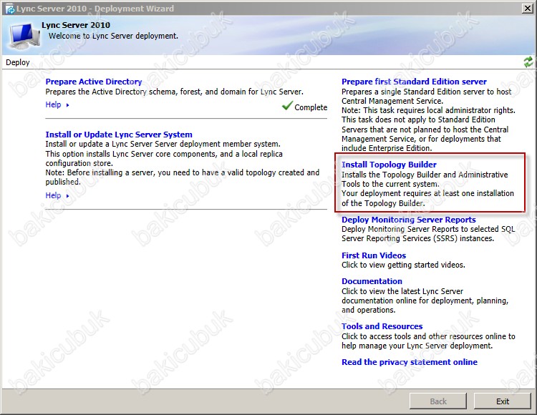Open First Run Videos link
The width and height of the screenshot is (537, 415).
374,255
